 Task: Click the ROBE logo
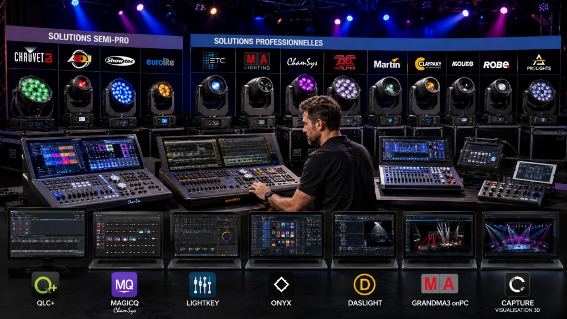[496, 65]
